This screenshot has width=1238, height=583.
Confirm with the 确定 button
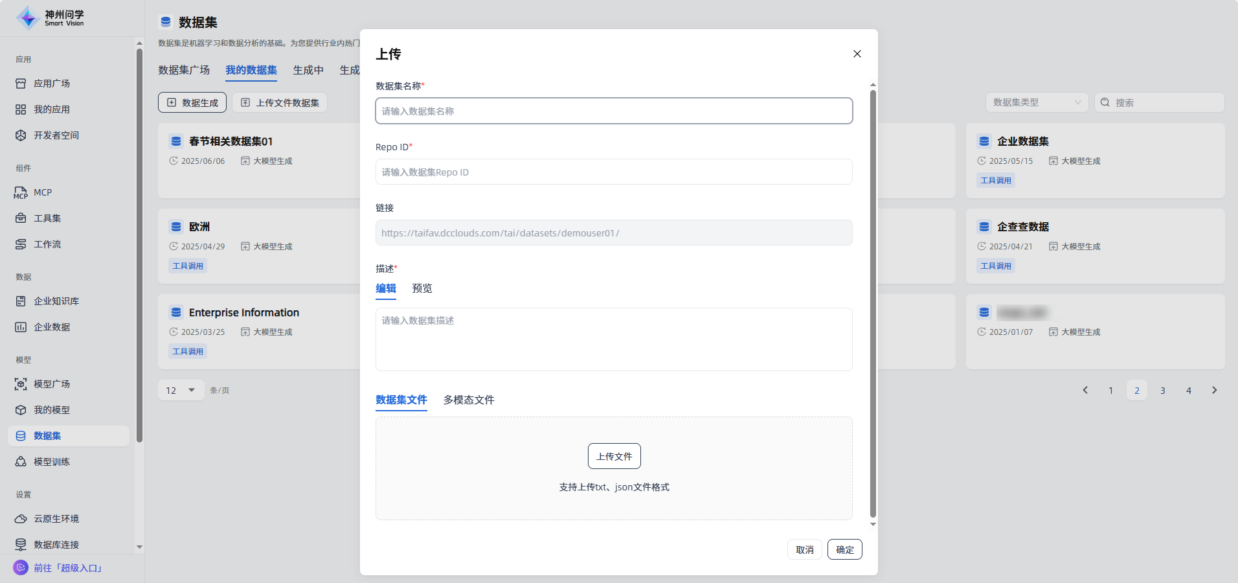click(x=844, y=549)
